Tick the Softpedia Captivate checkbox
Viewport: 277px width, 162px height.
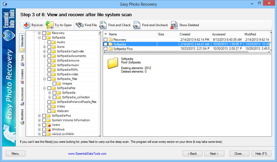pos(49,51)
